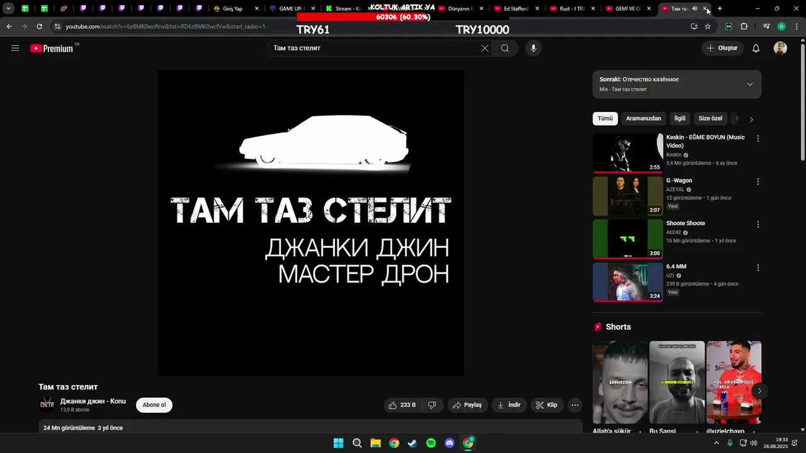806x453 pixels.
Task: Clear the search box text
Action: (x=485, y=48)
